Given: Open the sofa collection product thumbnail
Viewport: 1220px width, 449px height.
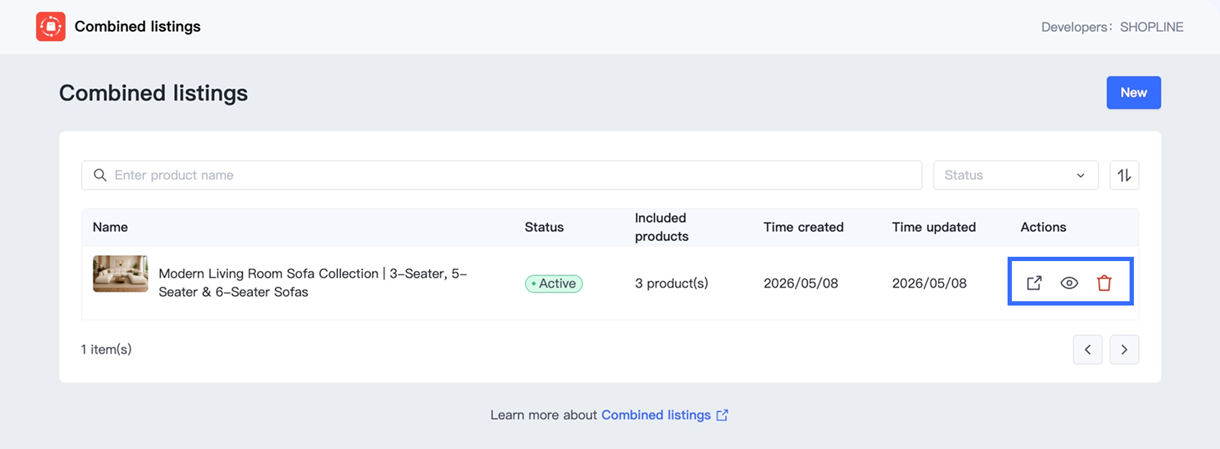Looking at the screenshot, I should coord(121,274).
